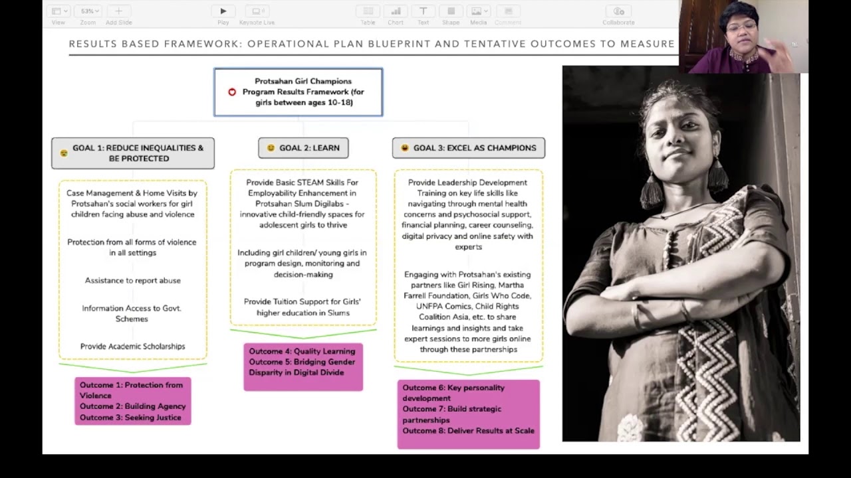Open the 53% Zoom dropdown

tap(88, 11)
